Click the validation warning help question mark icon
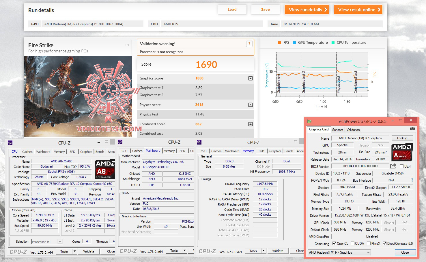Viewport: 426px width, 262px height. [x=249, y=44]
